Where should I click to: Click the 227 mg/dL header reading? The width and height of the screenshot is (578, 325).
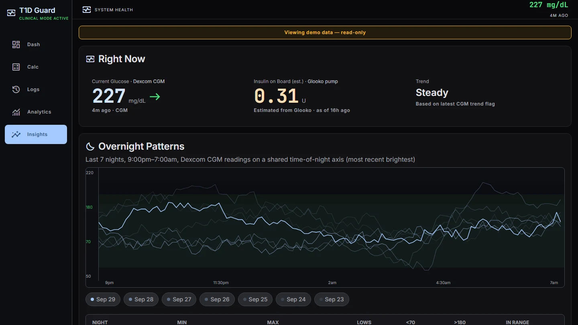click(549, 5)
